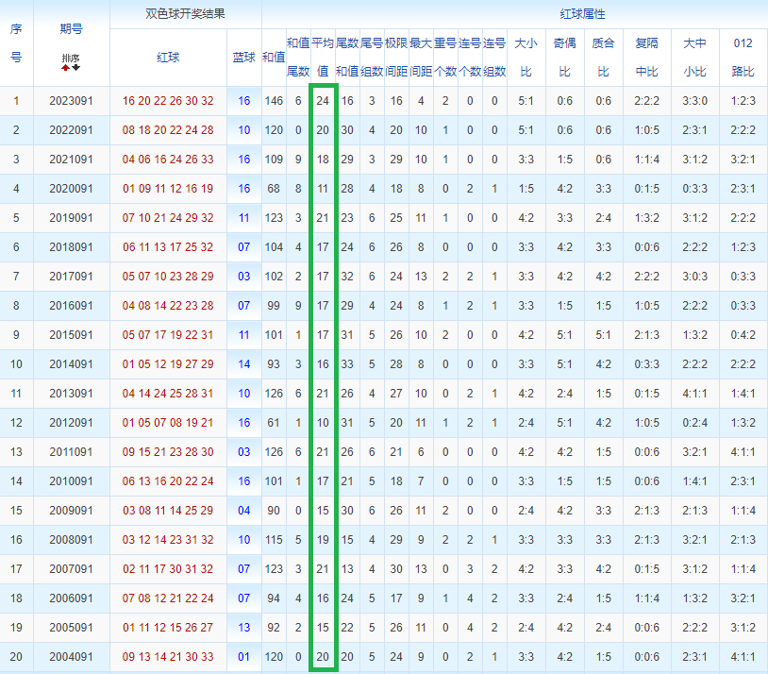Click red balls 09 13 14 21 30 33
Viewport: 768px width, 674px height.
click(x=168, y=656)
